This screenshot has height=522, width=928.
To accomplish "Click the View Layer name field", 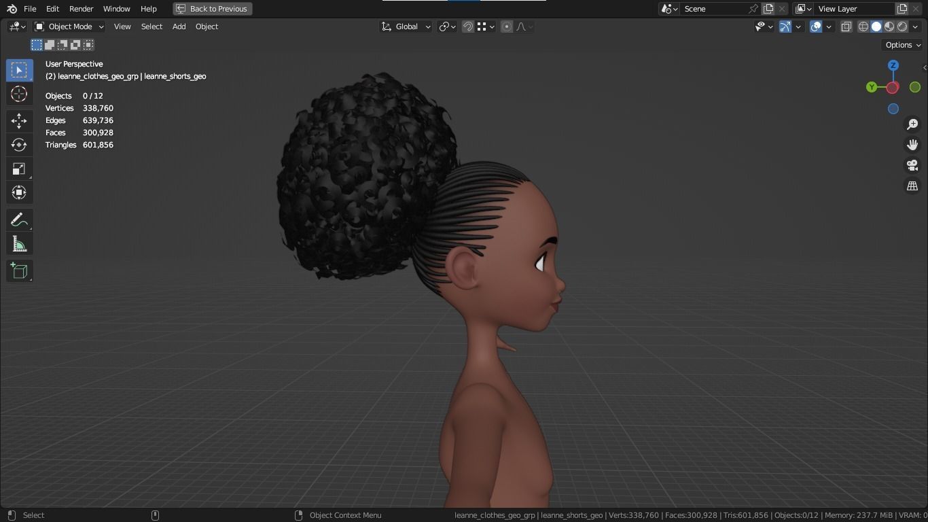I will coord(855,9).
